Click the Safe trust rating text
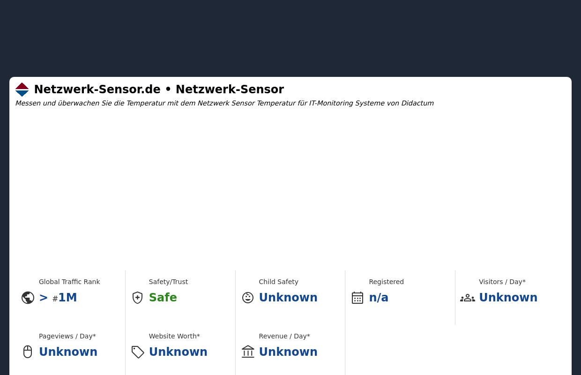This screenshot has height=375, width=581. [163, 297]
